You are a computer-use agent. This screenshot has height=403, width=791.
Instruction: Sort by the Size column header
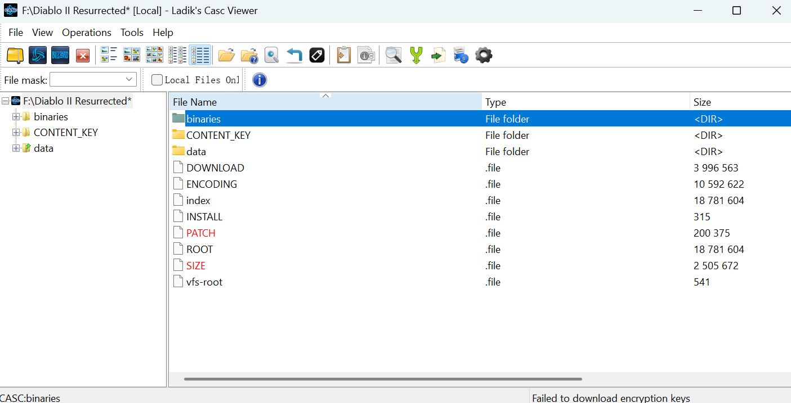tap(740, 102)
